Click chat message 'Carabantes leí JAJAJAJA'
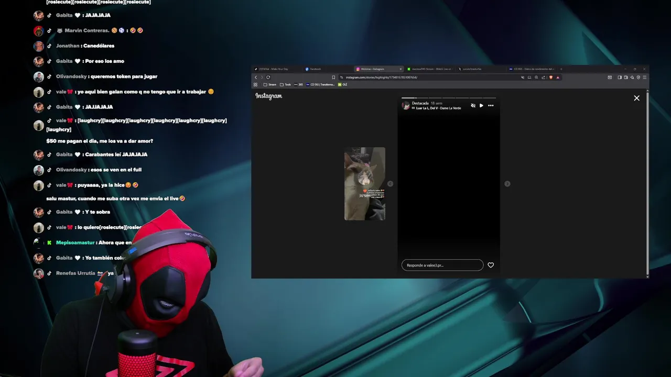Image resolution: width=671 pixels, height=377 pixels. (116, 154)
